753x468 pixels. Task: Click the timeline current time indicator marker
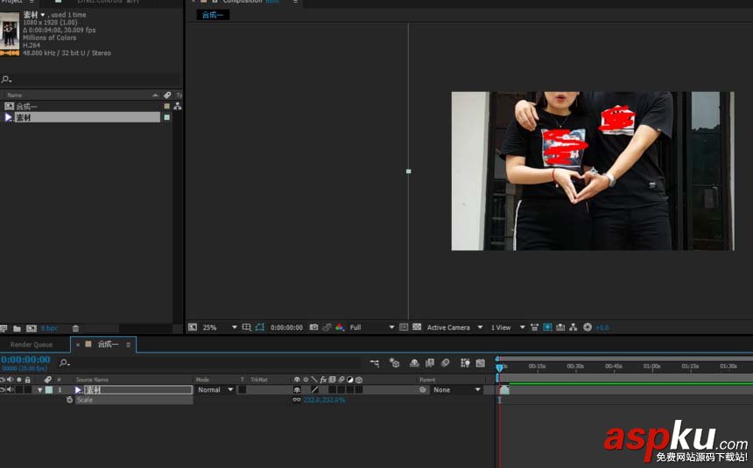click(x=499, y=367)
